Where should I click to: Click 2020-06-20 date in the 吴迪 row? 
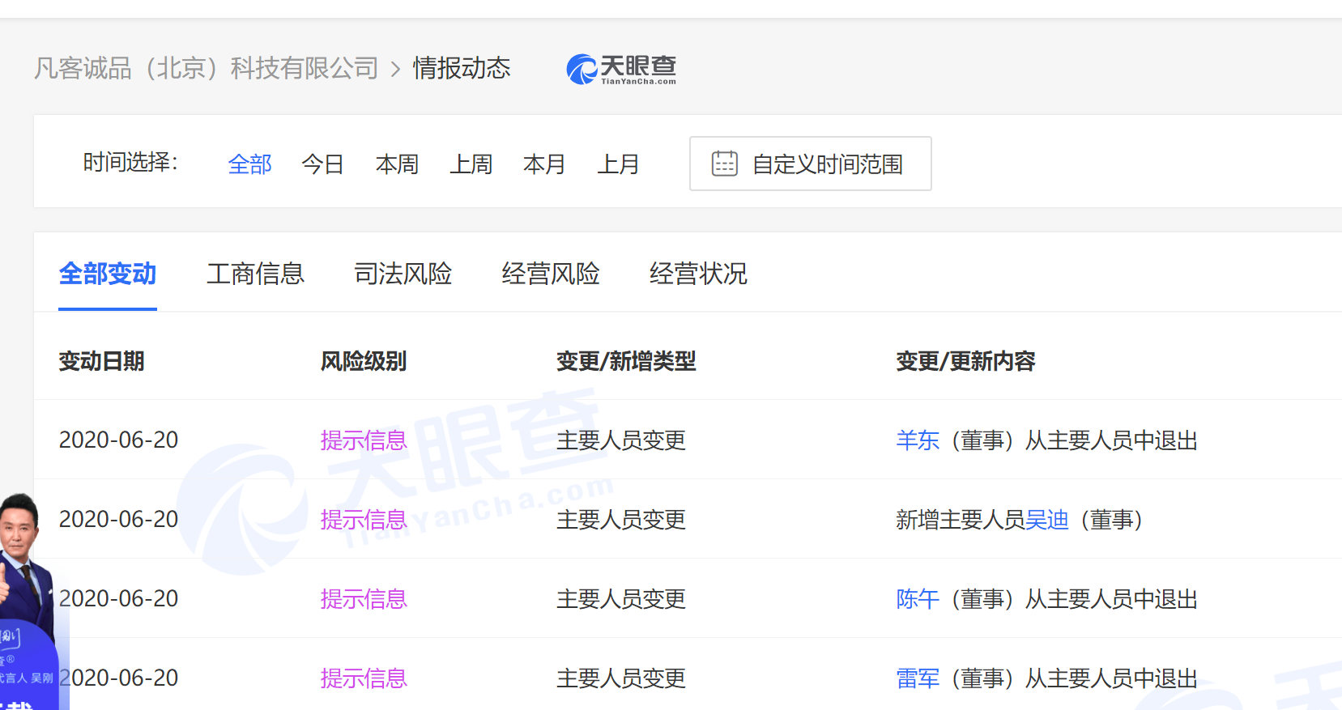point(118,519)
